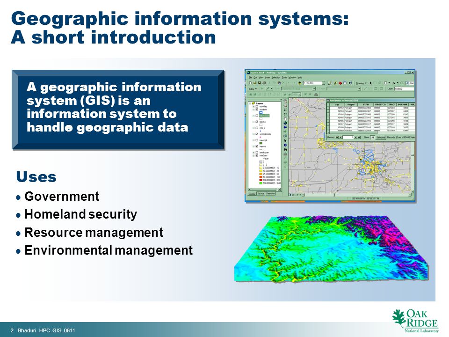Toggle the modday layer checkbox
Screen dimensions: 449x337
click(257, 106)
